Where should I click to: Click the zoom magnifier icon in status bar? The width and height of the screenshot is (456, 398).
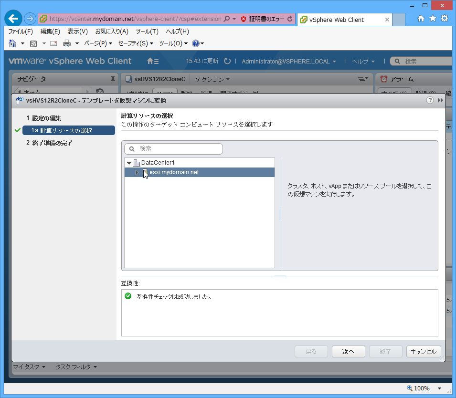click(x=410, y=388)
